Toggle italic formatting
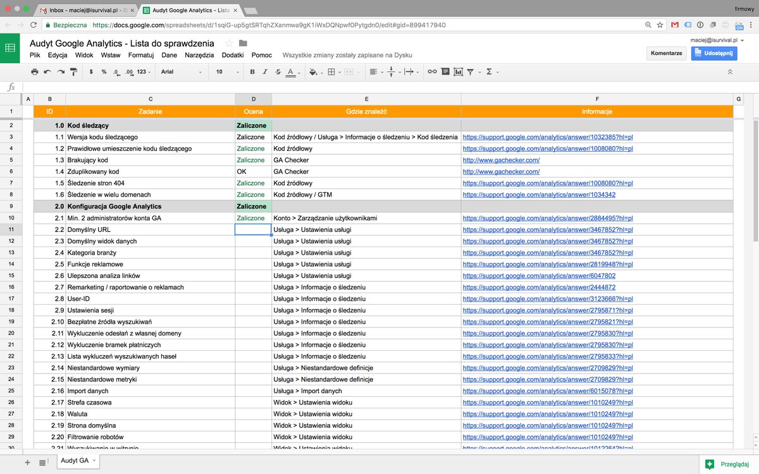The image size is (759, 474). 265,71
